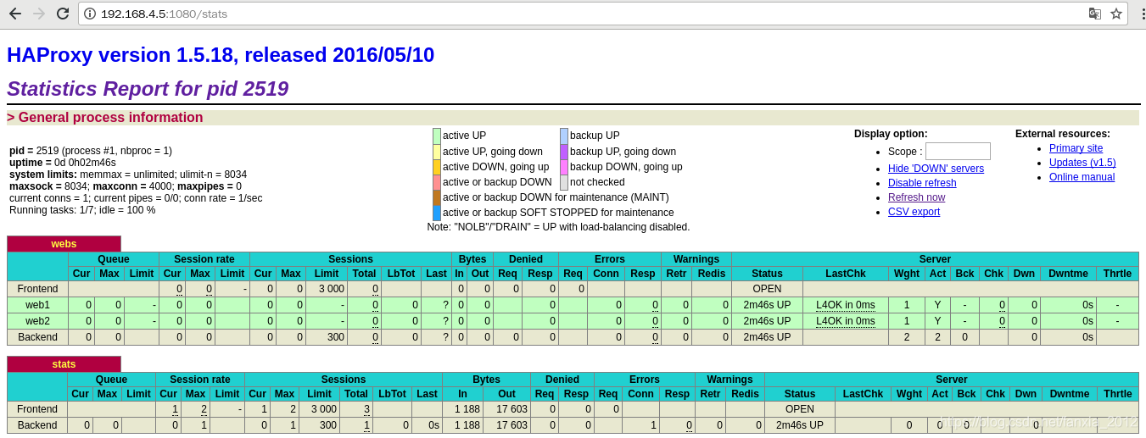
Task: Click the uptime 0d 0h02m46s line
Action: [x=63, y=163]
